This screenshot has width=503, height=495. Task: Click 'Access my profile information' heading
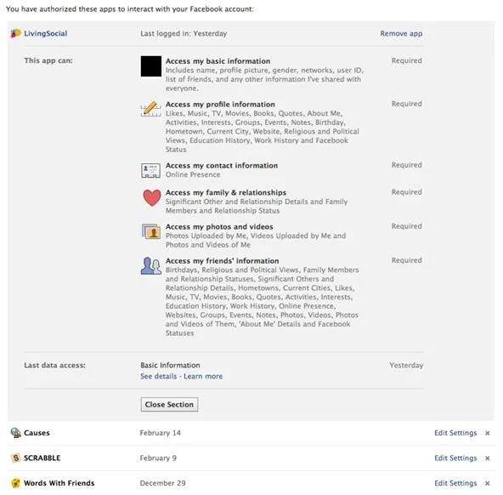(x=220, y=105)
